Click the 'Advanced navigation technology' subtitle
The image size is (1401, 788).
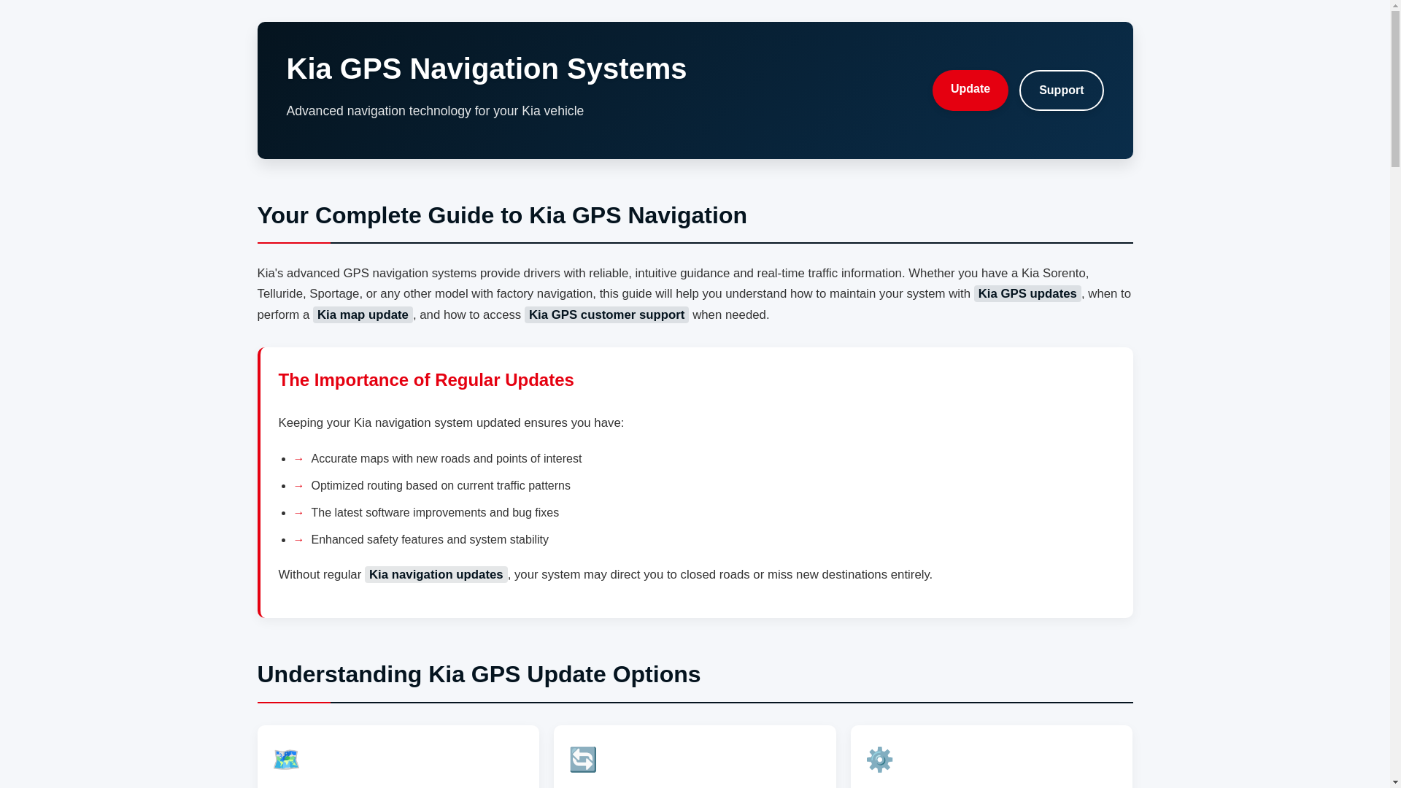(x=435, y=111)
